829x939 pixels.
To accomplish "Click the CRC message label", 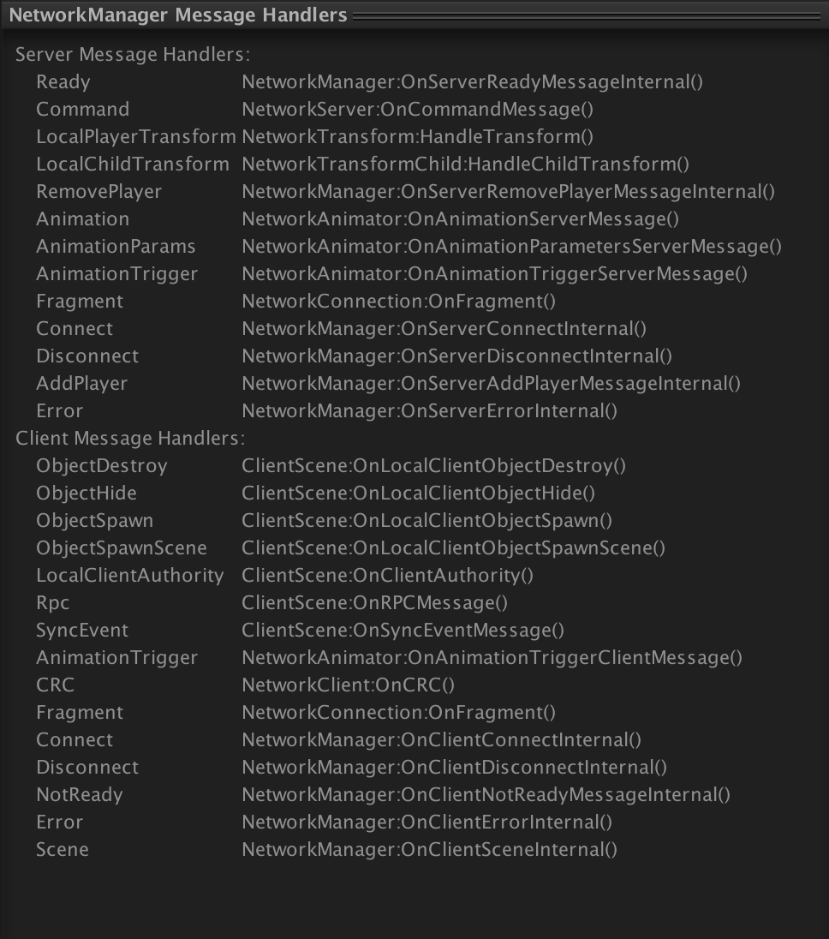I will [55, 685].
